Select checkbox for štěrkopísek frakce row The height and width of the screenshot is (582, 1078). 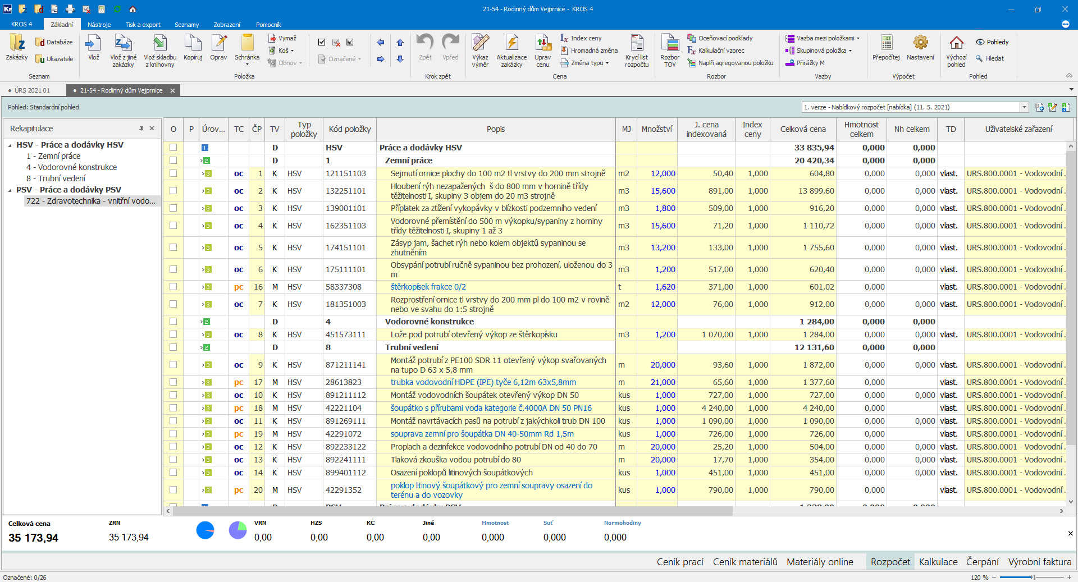(x=173, y=287)
